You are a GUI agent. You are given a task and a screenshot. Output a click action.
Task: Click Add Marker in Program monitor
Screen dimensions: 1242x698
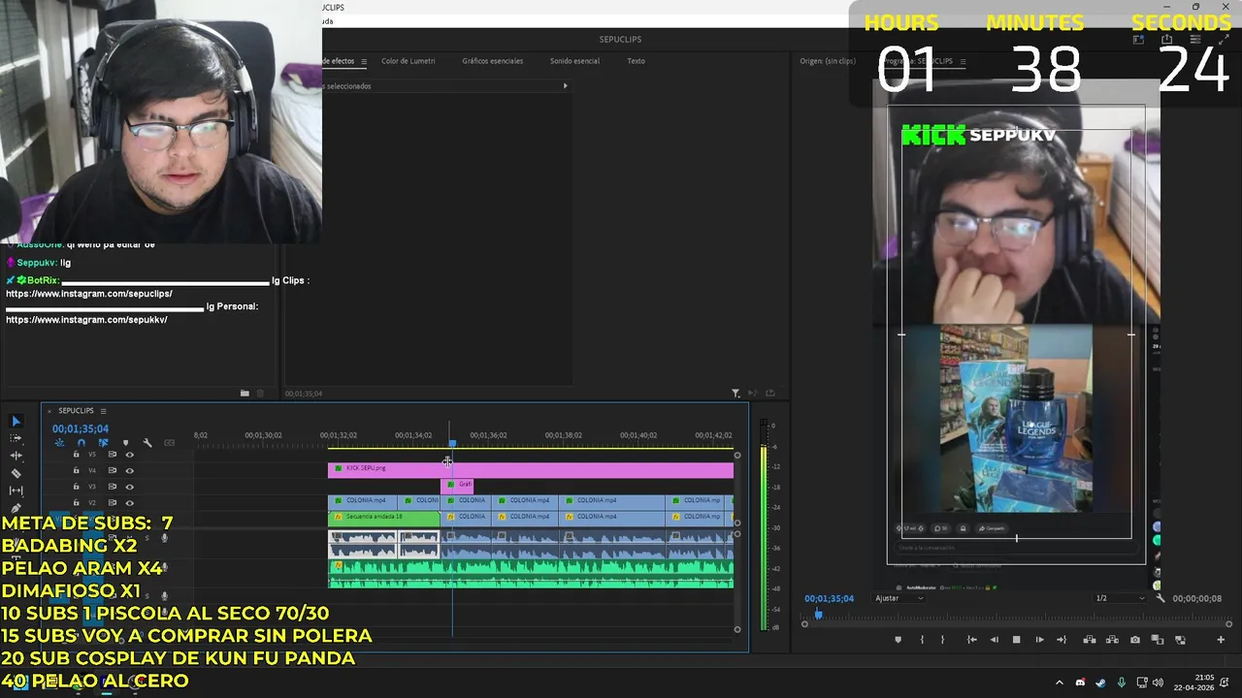[x=898, y=640]
